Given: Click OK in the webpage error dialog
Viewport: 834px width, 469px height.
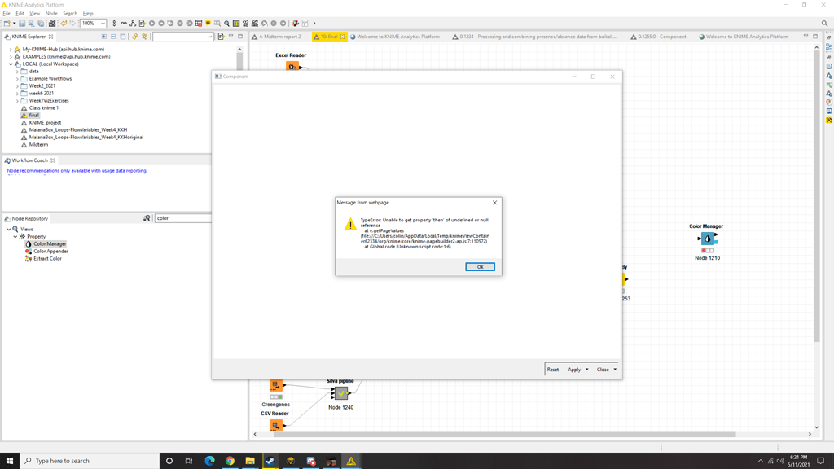Looking at the screenshot, I should point(480,266).
